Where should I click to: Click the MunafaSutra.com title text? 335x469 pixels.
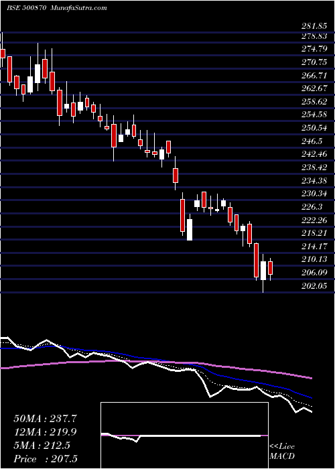(79, 8)
